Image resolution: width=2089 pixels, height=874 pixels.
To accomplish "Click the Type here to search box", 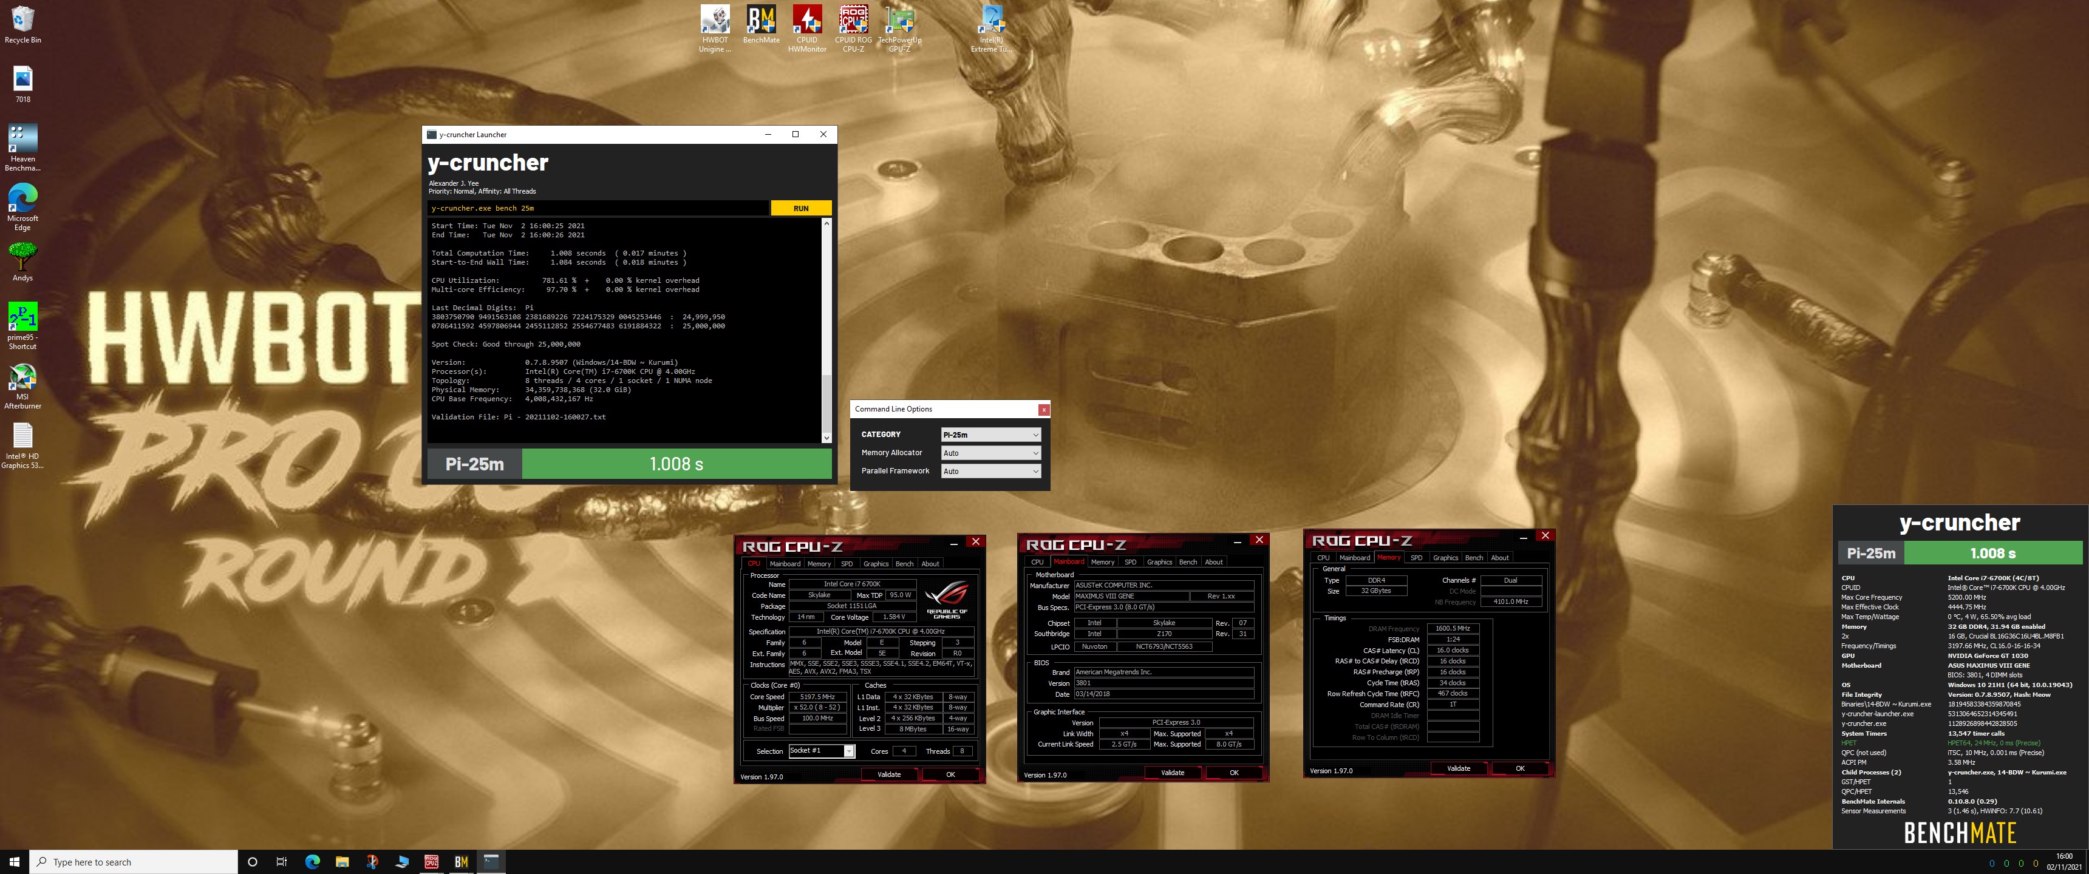I will [134, 862].
